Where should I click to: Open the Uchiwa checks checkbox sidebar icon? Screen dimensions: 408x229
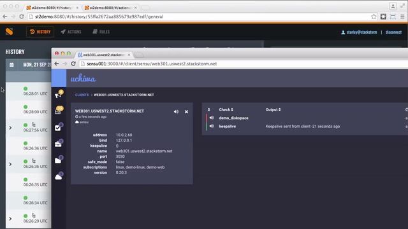point(58,128)
